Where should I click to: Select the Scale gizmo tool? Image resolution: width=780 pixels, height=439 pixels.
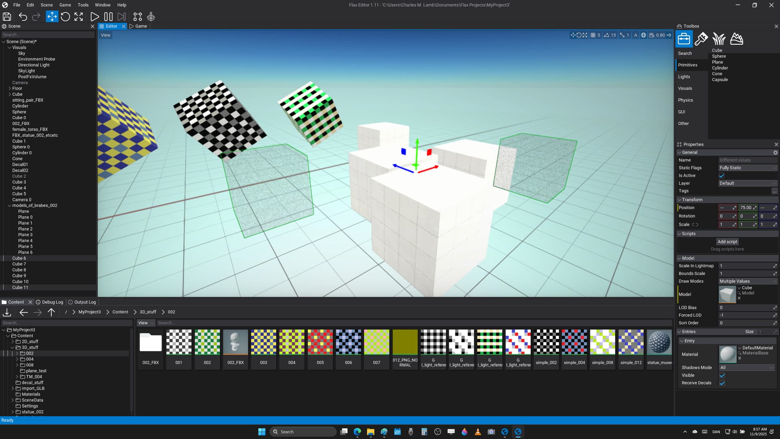pos(78,17)
